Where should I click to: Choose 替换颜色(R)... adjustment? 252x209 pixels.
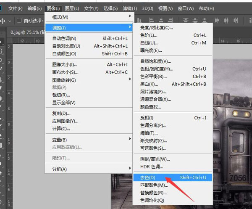click(x=173, y=193)
